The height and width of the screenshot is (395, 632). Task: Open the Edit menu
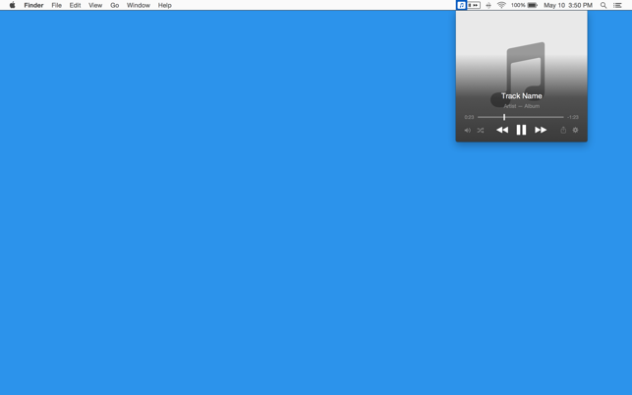tap(75, 5)
